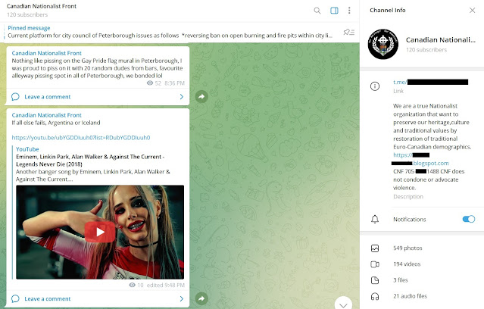Leave a comment on the YouTube post
Image resolution: width=484 pixels, height=309 pixels.
pyautogui.click(x=98, y=298)
